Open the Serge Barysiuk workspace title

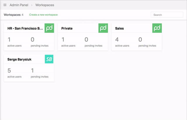click(19, 59)
